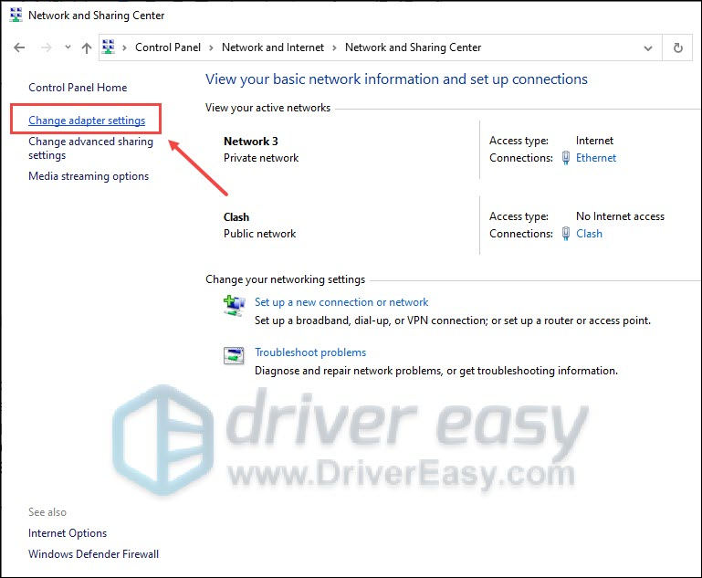Screen dimensions: 702x578
Task: Go up one level with up arrow
Action: 87,47
